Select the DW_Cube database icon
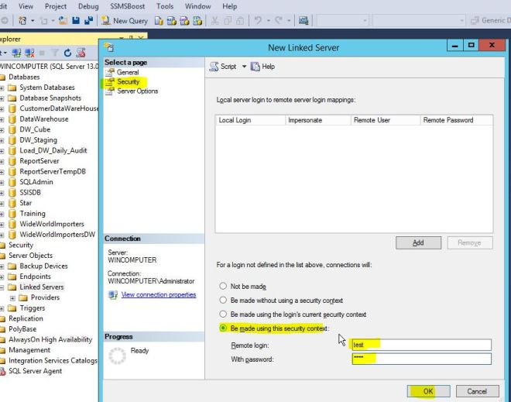 click(12, 129)
